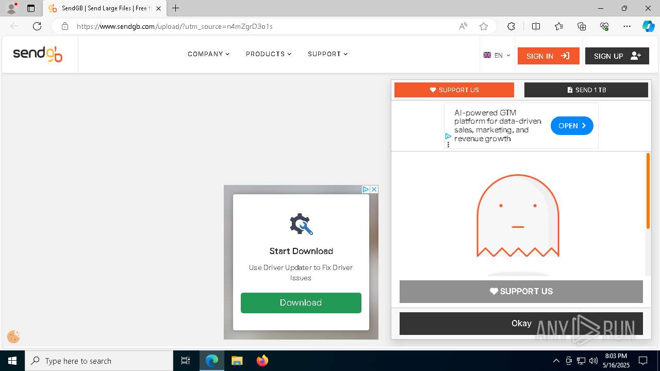Click the SIGN IN button
This screenshot has width=660, height=371.
[548, 56]
